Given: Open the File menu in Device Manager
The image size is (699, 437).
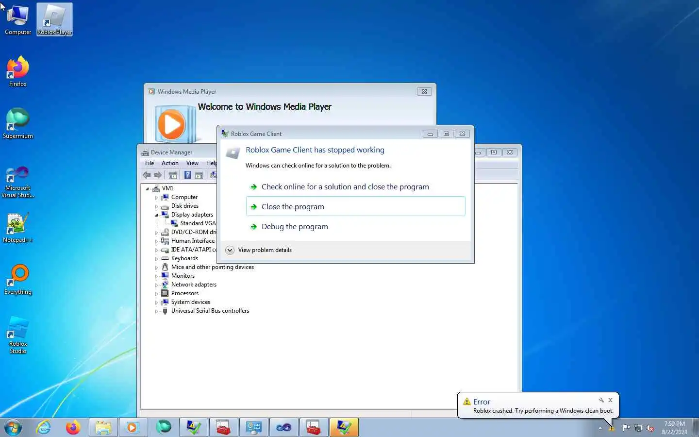Looking at the screenshot, I should (150, 163).
